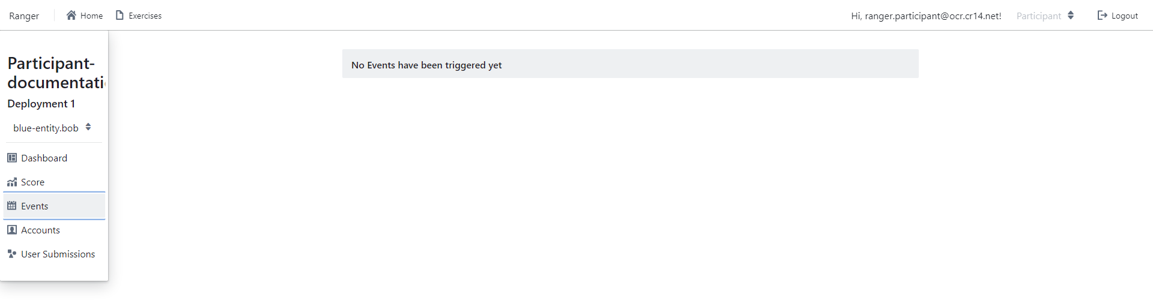Click the "No Events have been triggered" banner
This screenshot has width=1153, height=300.
click(630, 64)
